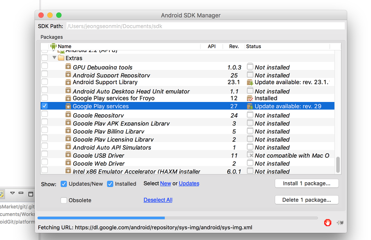Click the package icon for Google Repository

point(68,115)
